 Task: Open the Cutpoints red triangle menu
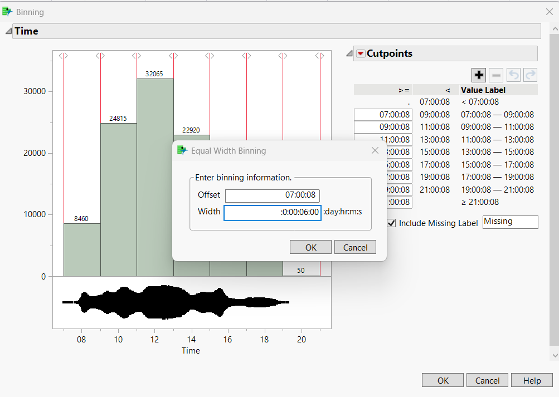(x=360, y=53)
